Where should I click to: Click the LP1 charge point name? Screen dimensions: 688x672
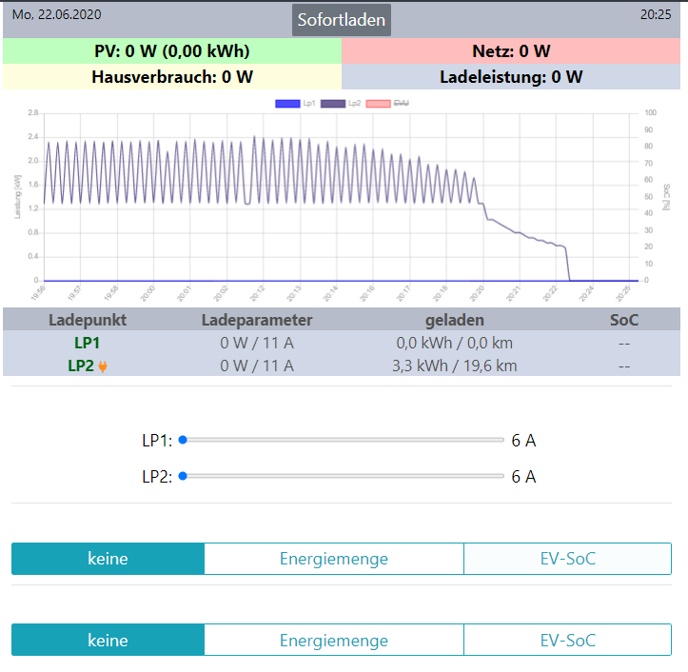(x=87, y=343)
